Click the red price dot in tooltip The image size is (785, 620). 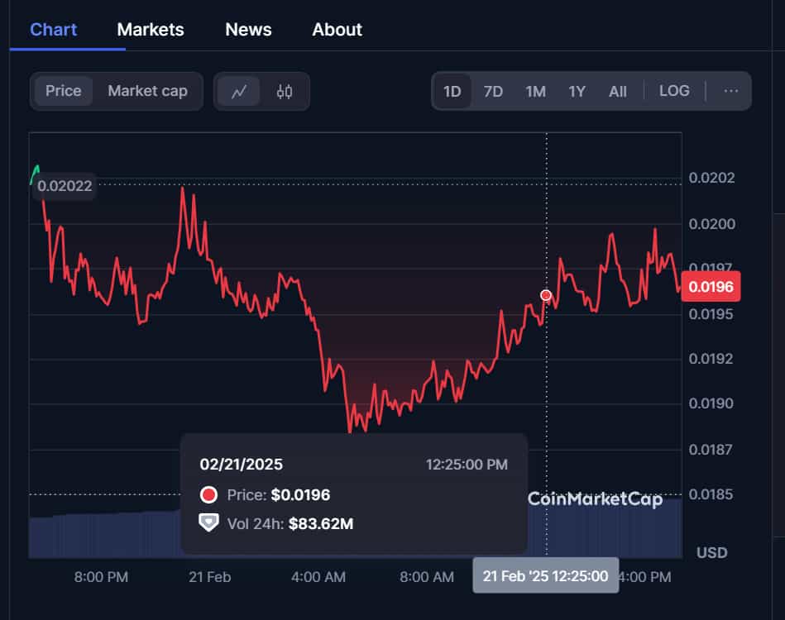coord(209,495)
